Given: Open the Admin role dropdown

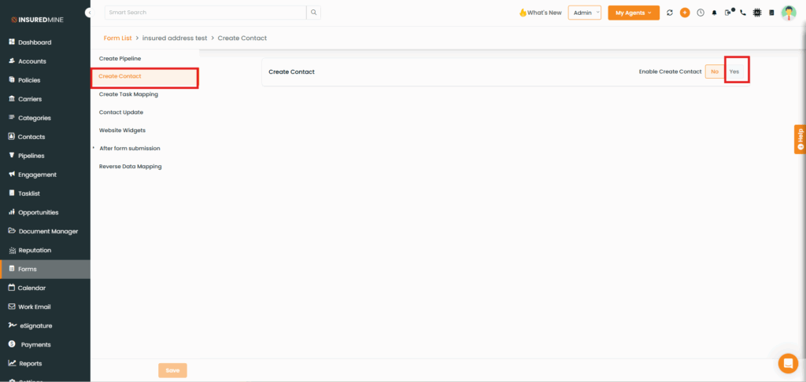Looking at the screenshot, I should click(x=584, y=13).
